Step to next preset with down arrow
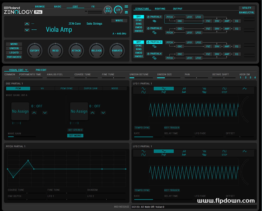This screenshot has height=211, width=262. 27,30
